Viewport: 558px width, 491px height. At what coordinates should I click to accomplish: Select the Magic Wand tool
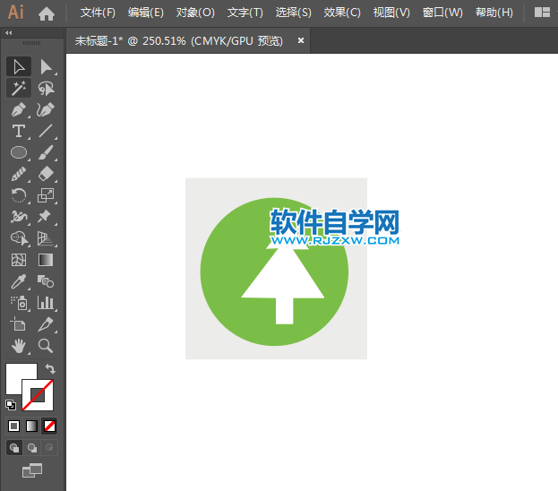point(19,89)
